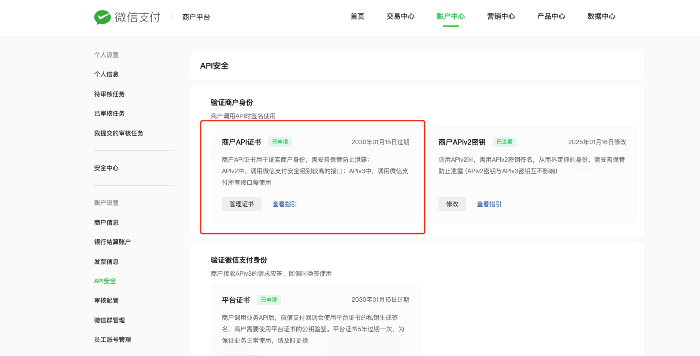700x356 pixels.
Task: Select the 账户中心 top tab
Action: [451, 16]
